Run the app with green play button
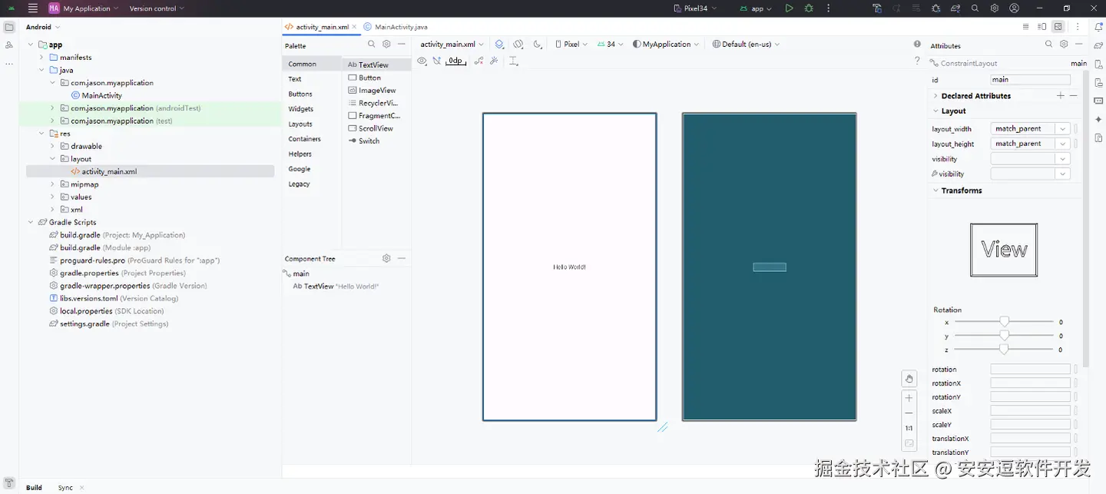 (x=789, y=8)
